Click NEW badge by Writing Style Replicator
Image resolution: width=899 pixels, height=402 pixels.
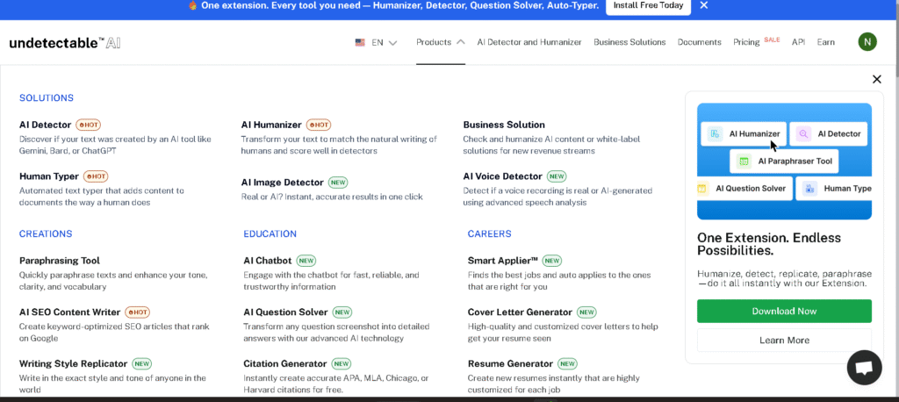[x=141, y=363]
